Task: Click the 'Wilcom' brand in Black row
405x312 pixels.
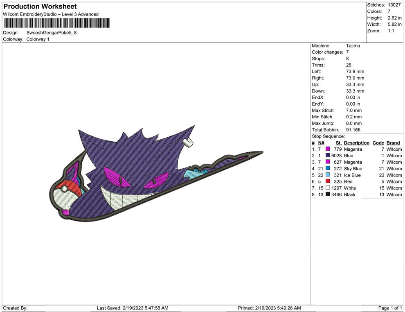Action: pos(394,194)
